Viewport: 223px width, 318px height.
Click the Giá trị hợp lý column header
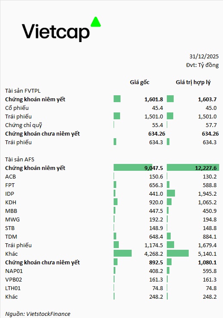[193, 82]
